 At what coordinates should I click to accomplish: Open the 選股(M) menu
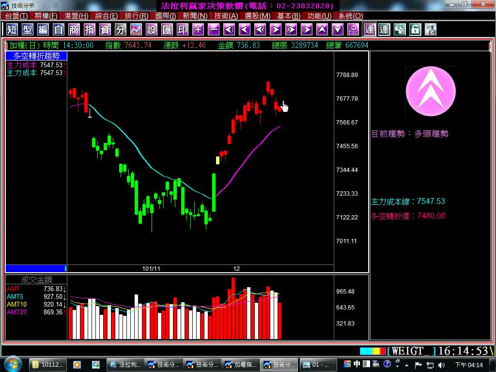(258, 16)
